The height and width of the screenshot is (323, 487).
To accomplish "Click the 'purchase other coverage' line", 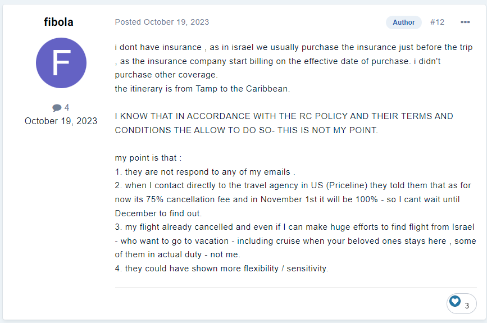I will coord(166,75).
